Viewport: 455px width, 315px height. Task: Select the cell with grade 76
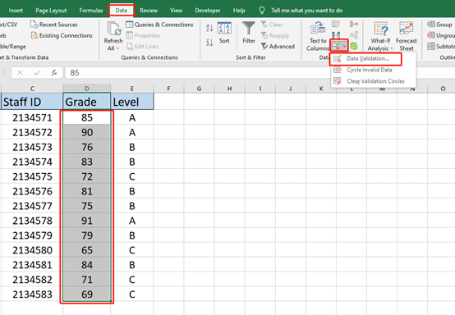point(87,147)
